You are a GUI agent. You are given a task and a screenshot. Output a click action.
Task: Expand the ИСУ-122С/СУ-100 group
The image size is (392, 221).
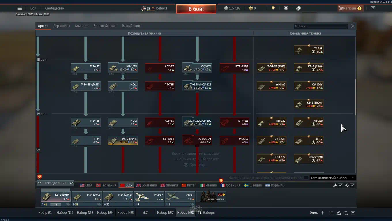pyautogui.click(x=197, y=122)
